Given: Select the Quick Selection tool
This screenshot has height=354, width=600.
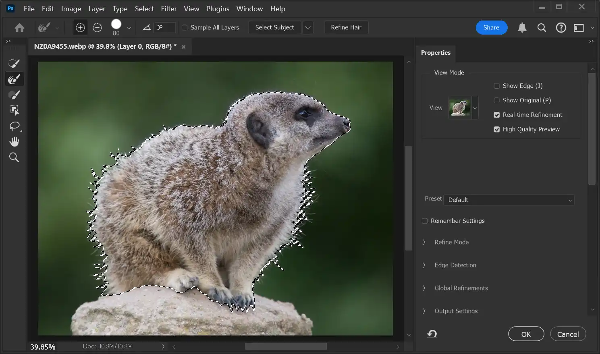Looking at the screenshot, I should (x=14, y=63).
